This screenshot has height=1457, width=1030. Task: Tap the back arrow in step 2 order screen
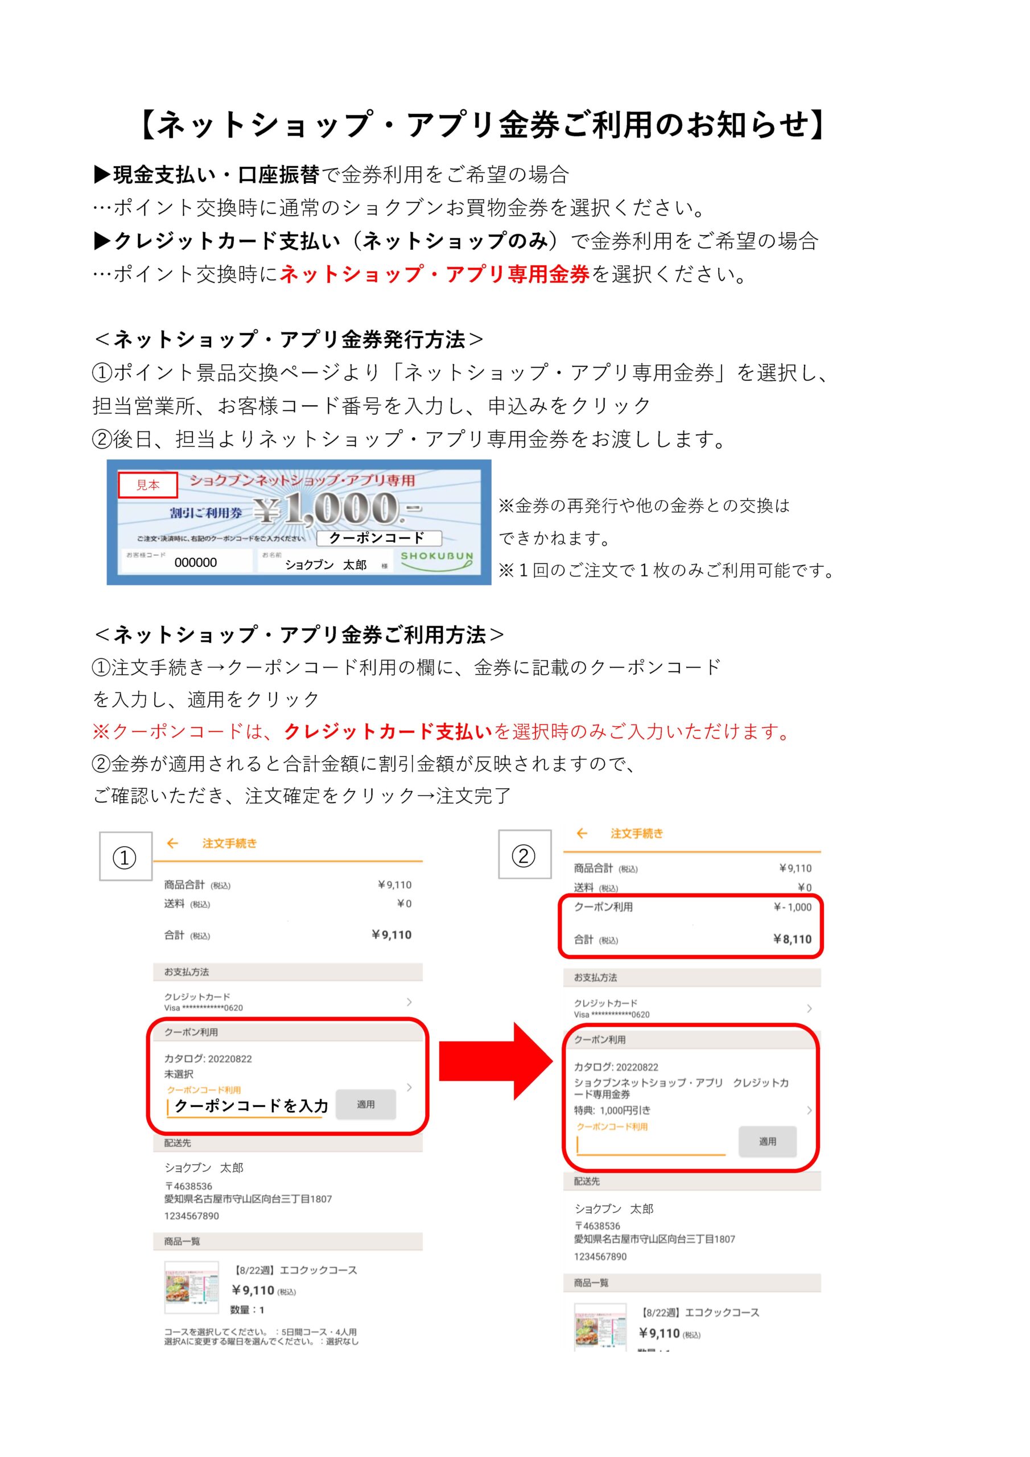[582, 833]
